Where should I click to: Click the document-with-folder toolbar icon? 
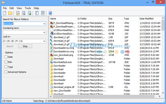coord(18,13)
